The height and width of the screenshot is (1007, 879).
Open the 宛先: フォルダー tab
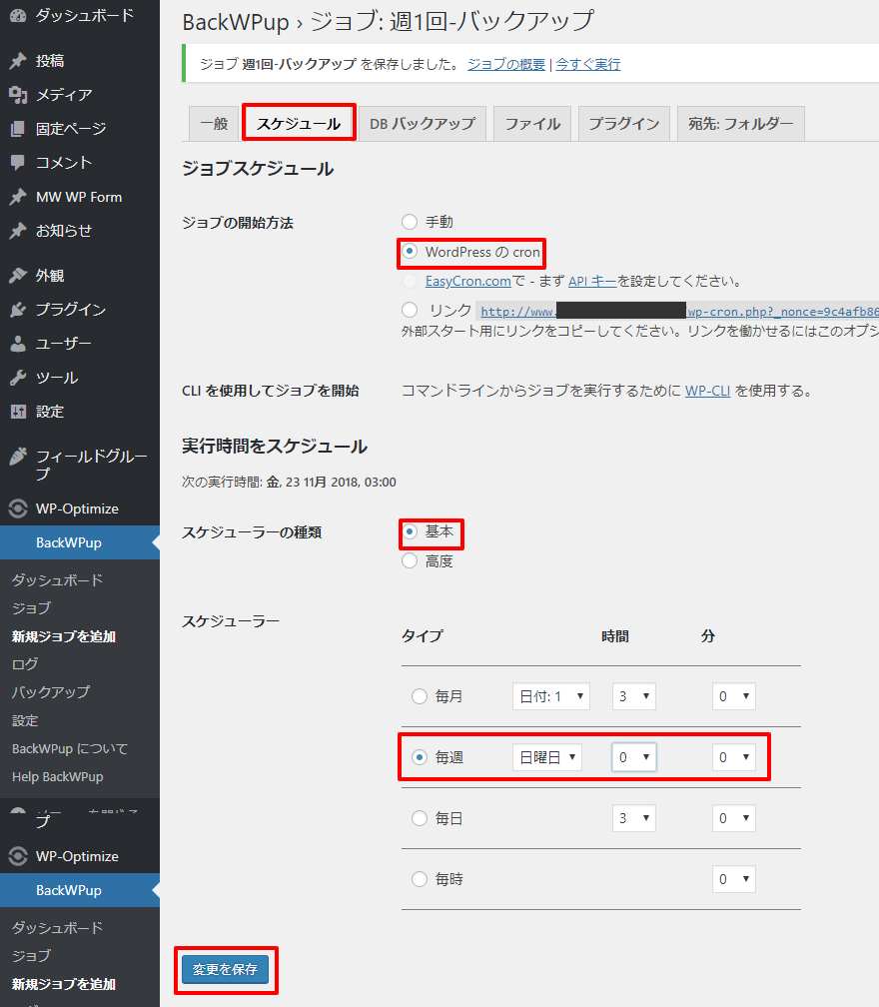pos(740,124)
